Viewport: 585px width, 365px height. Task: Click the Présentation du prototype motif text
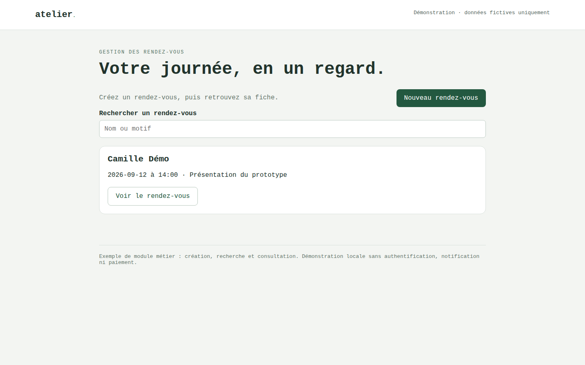pos(238,175)
